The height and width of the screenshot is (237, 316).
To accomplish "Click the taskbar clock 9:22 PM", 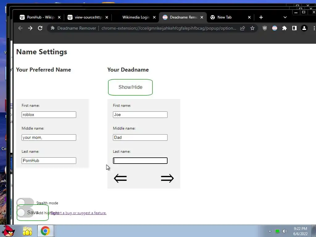I will click(300, 229).
